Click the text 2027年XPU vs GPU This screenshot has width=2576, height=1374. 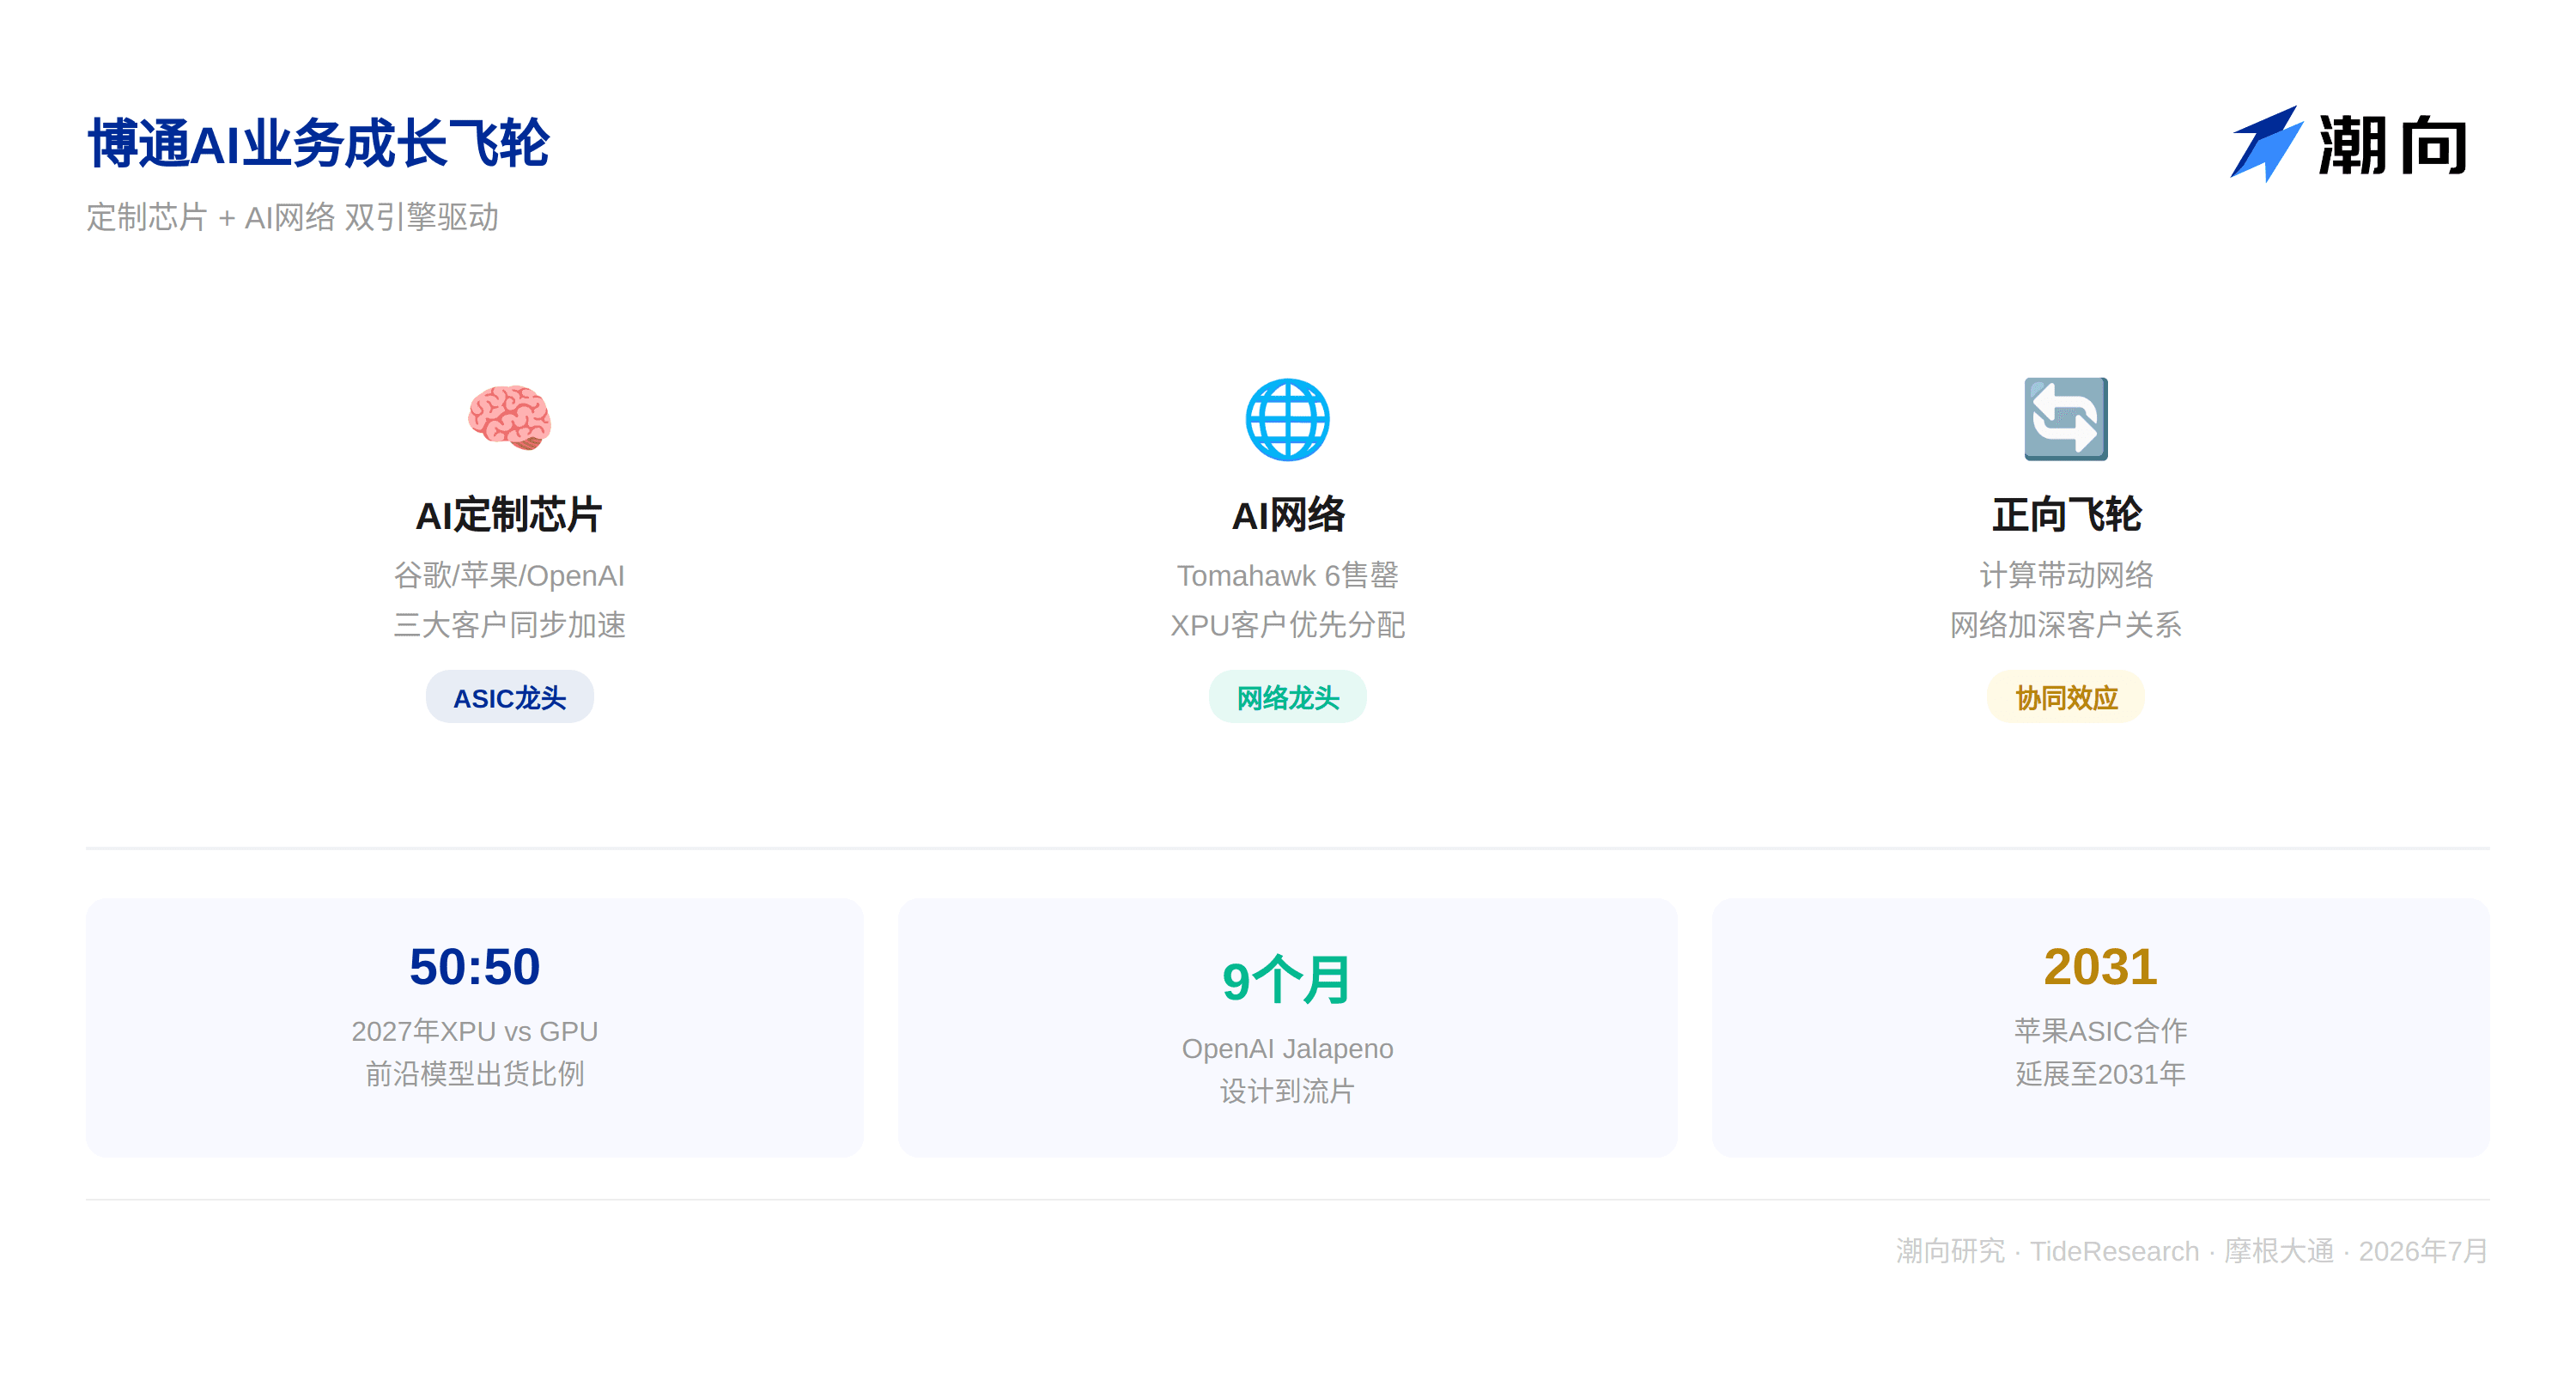point(474,1031)
